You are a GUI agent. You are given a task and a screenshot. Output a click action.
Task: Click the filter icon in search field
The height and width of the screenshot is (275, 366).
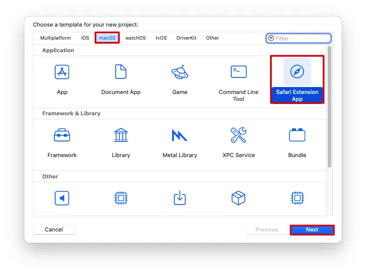(x=271, y=38)
